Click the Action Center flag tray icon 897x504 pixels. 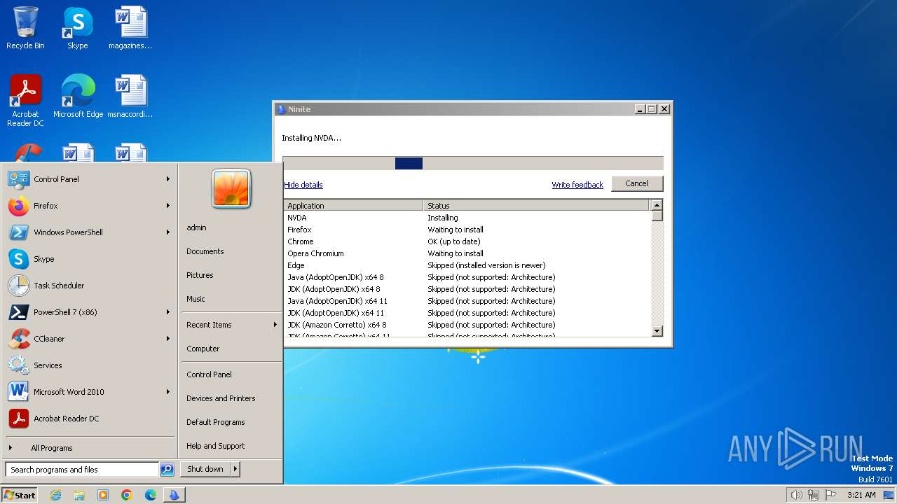pos(830,495)
